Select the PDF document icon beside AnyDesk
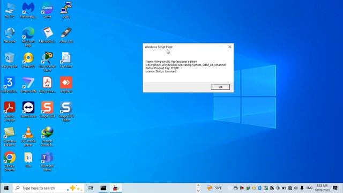Viewport: 343px width, 193px height. click(x=47, y=85)
